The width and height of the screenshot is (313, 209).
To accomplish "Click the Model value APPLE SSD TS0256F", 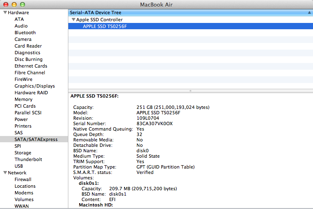I will click(x=158, y=113).
